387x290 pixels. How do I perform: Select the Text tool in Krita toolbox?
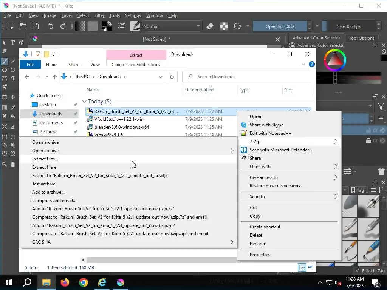coord(12,43)
